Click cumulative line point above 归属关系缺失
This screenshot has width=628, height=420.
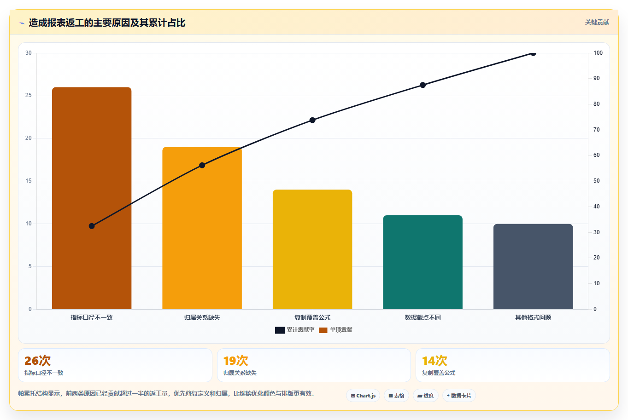point(202,165)
